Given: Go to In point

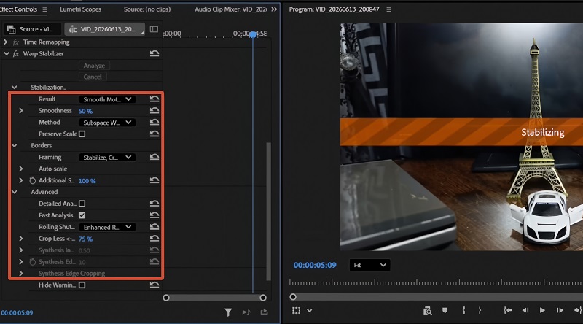Looking at the screenshot, I should coord(507,310).
